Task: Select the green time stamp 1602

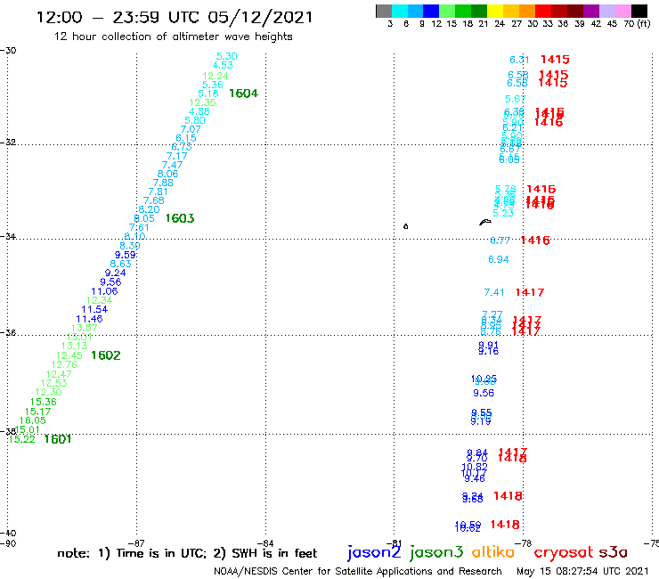Action: click(x=106, y=355)
